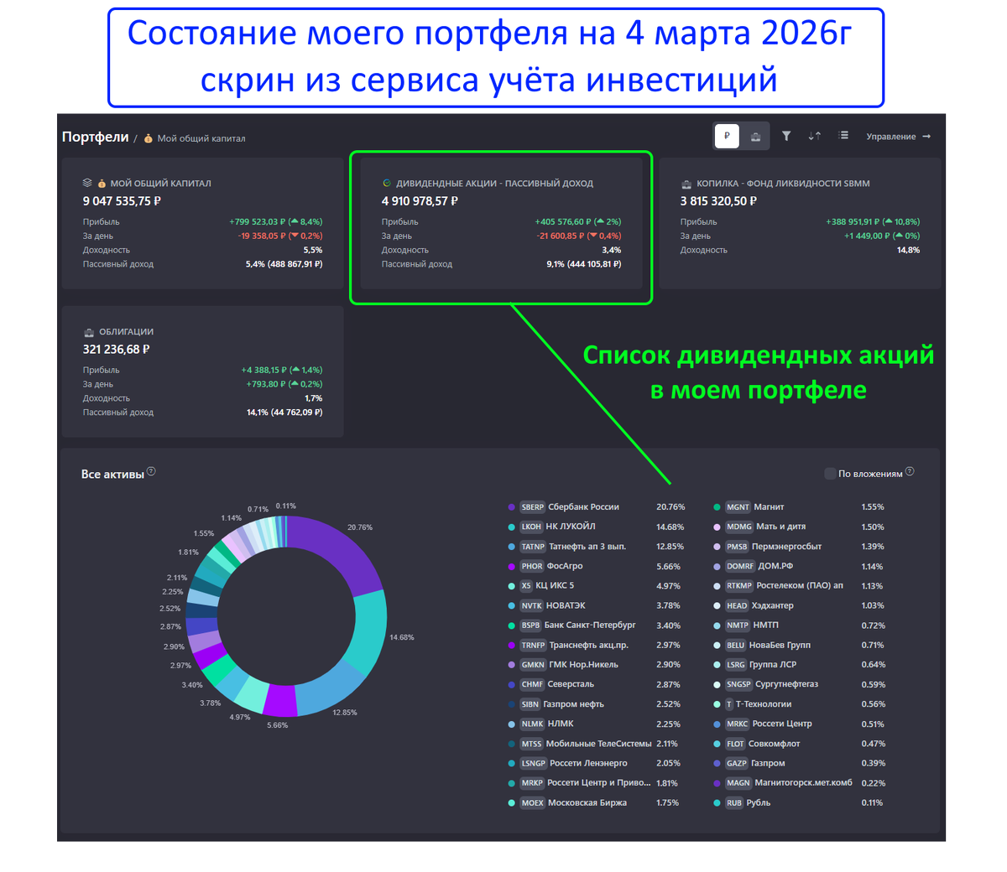
Task: Select Ростелеком (ПАО) ап legend entry
Action: (799, 586)
